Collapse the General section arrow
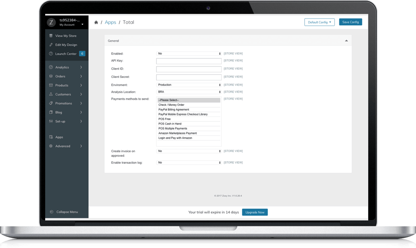416x248 pixels. coord(346,41)
